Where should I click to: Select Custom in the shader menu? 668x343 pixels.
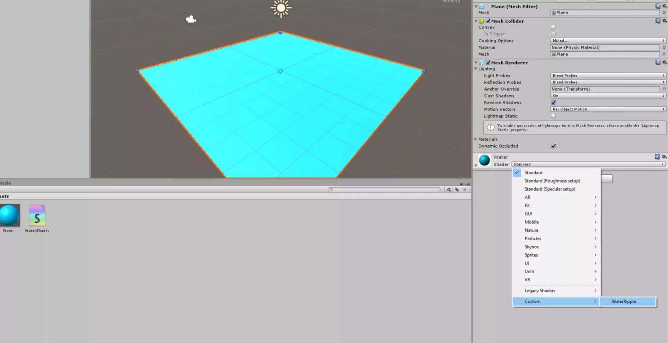click(532, 301)
